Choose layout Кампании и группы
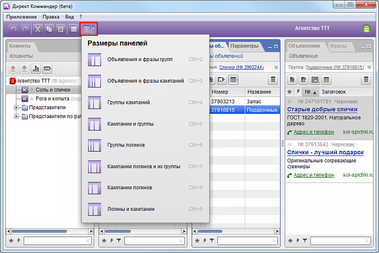 [x=145, y=124]
